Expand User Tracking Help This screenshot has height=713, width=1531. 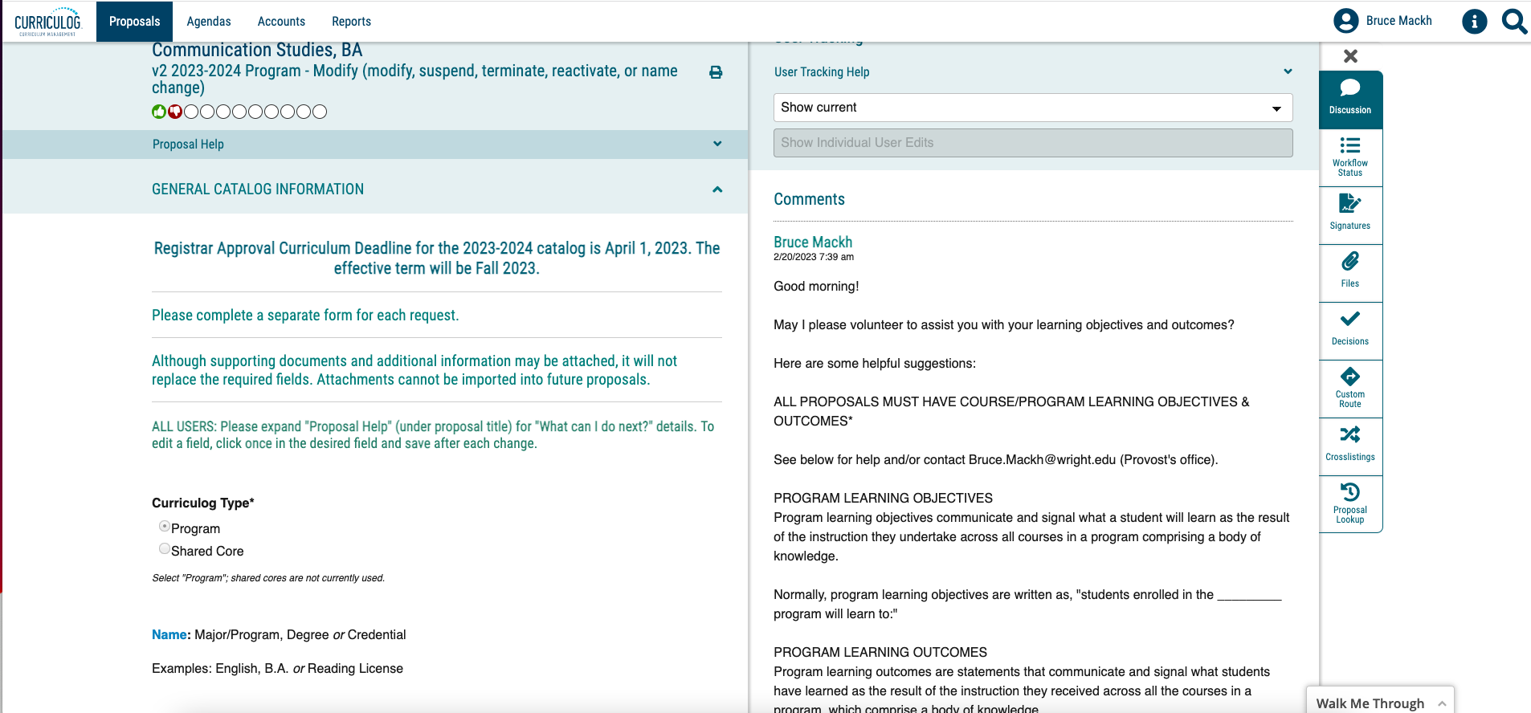(1288, 71)
